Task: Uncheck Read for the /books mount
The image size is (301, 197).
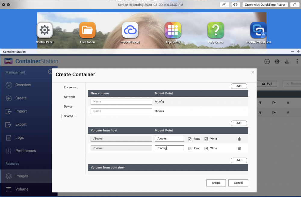Action: pos(190,139)
